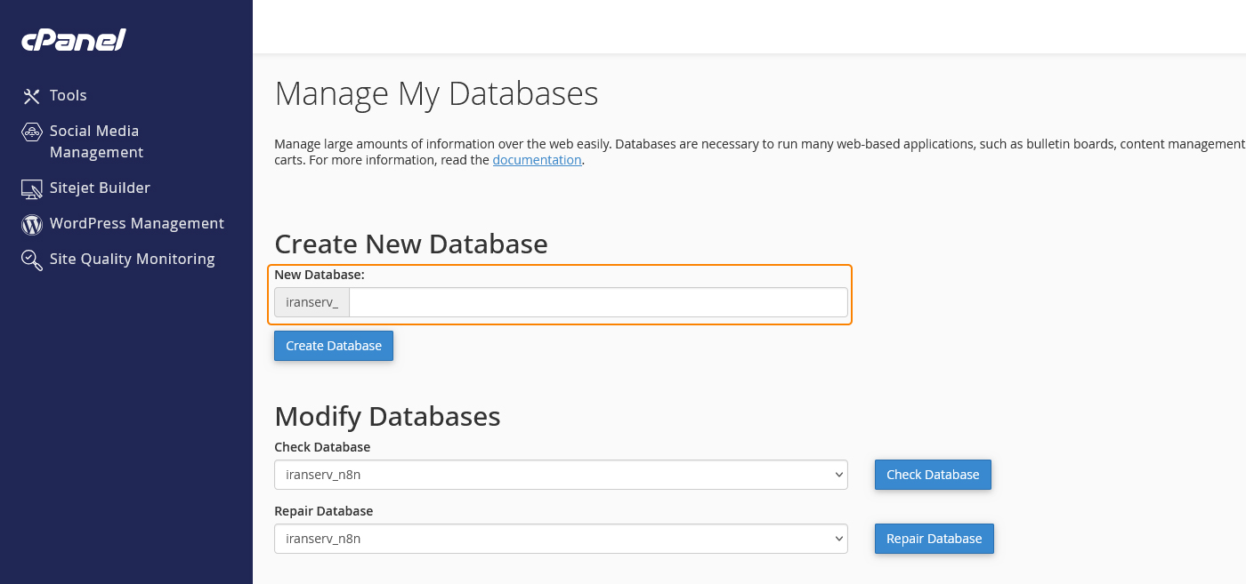
Task: Click the Social Media Management sidebar entry
Action: [94, 140]
